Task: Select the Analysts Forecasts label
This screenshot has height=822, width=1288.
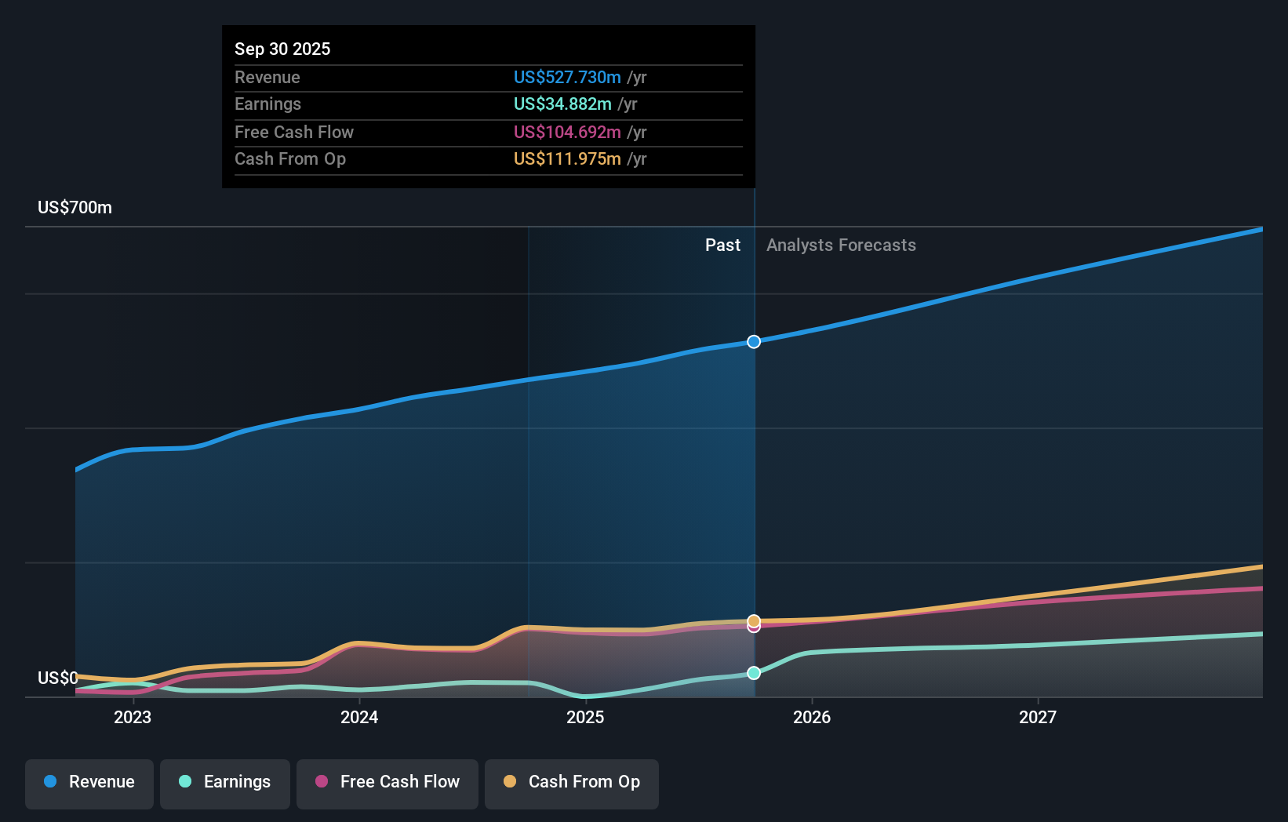Action: pos(841,245)
